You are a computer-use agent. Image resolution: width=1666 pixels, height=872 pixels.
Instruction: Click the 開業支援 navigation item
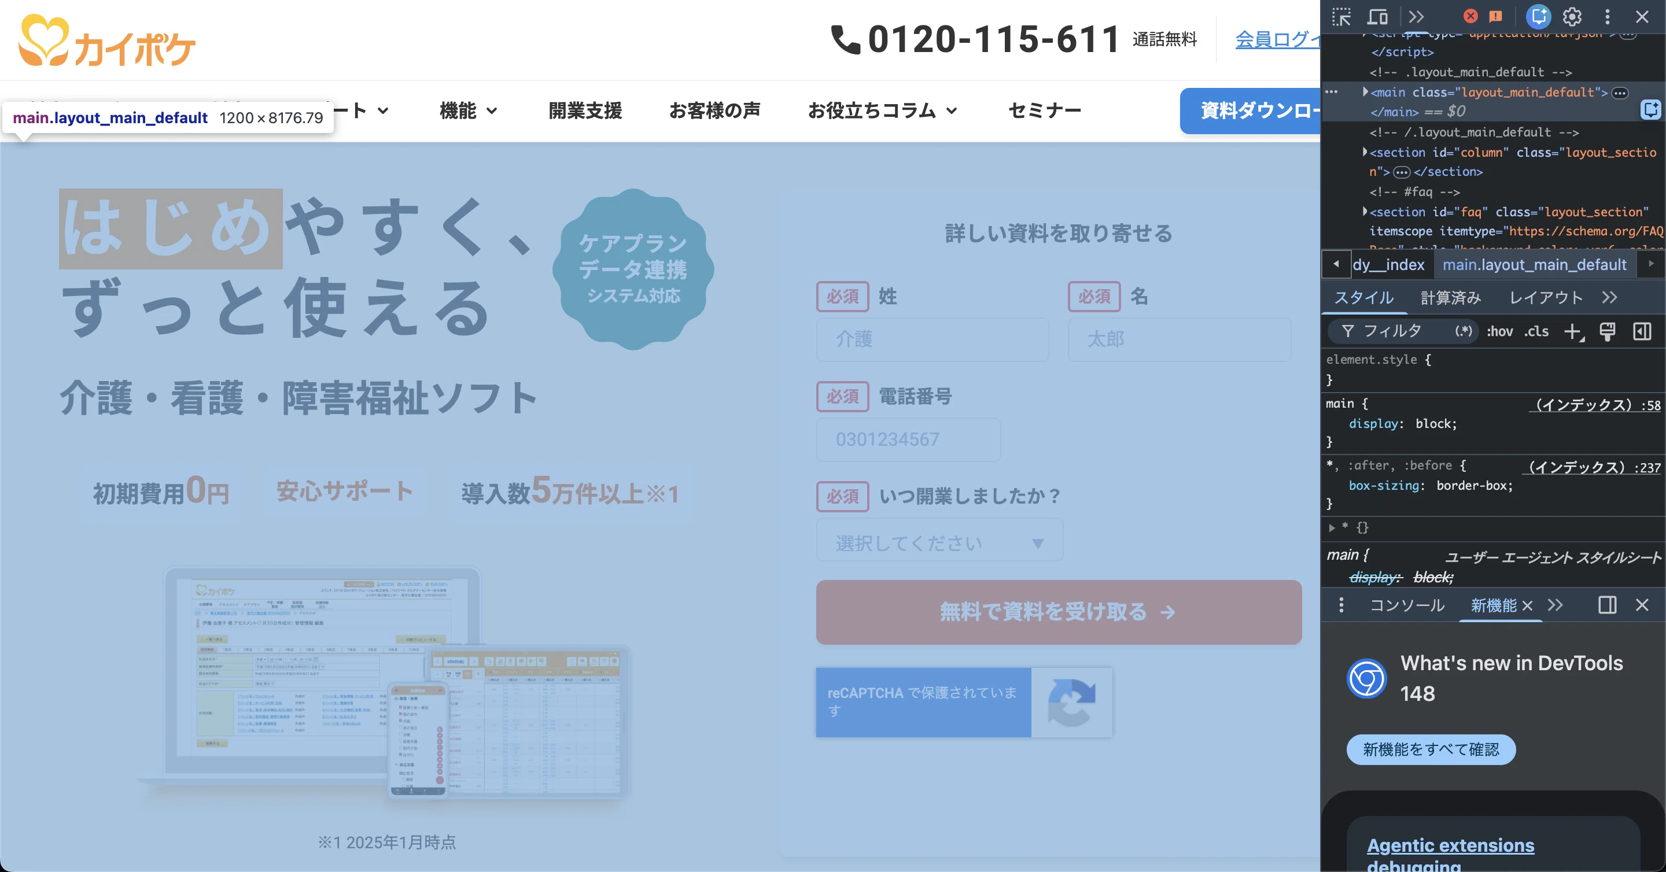coord(585,110)
